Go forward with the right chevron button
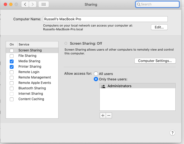 click(33, 4)
